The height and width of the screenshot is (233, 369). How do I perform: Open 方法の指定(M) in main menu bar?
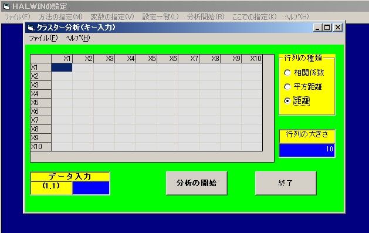[x=60, y=17]
